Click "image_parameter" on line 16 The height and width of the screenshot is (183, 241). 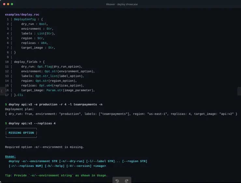[78, 90]
